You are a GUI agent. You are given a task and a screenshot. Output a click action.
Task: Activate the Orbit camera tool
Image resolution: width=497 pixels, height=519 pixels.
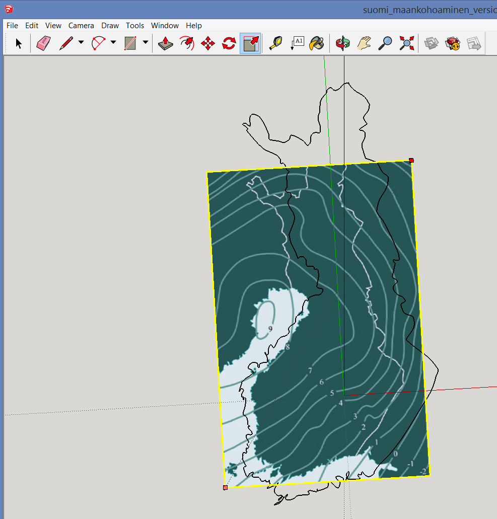tap(343, 43)
